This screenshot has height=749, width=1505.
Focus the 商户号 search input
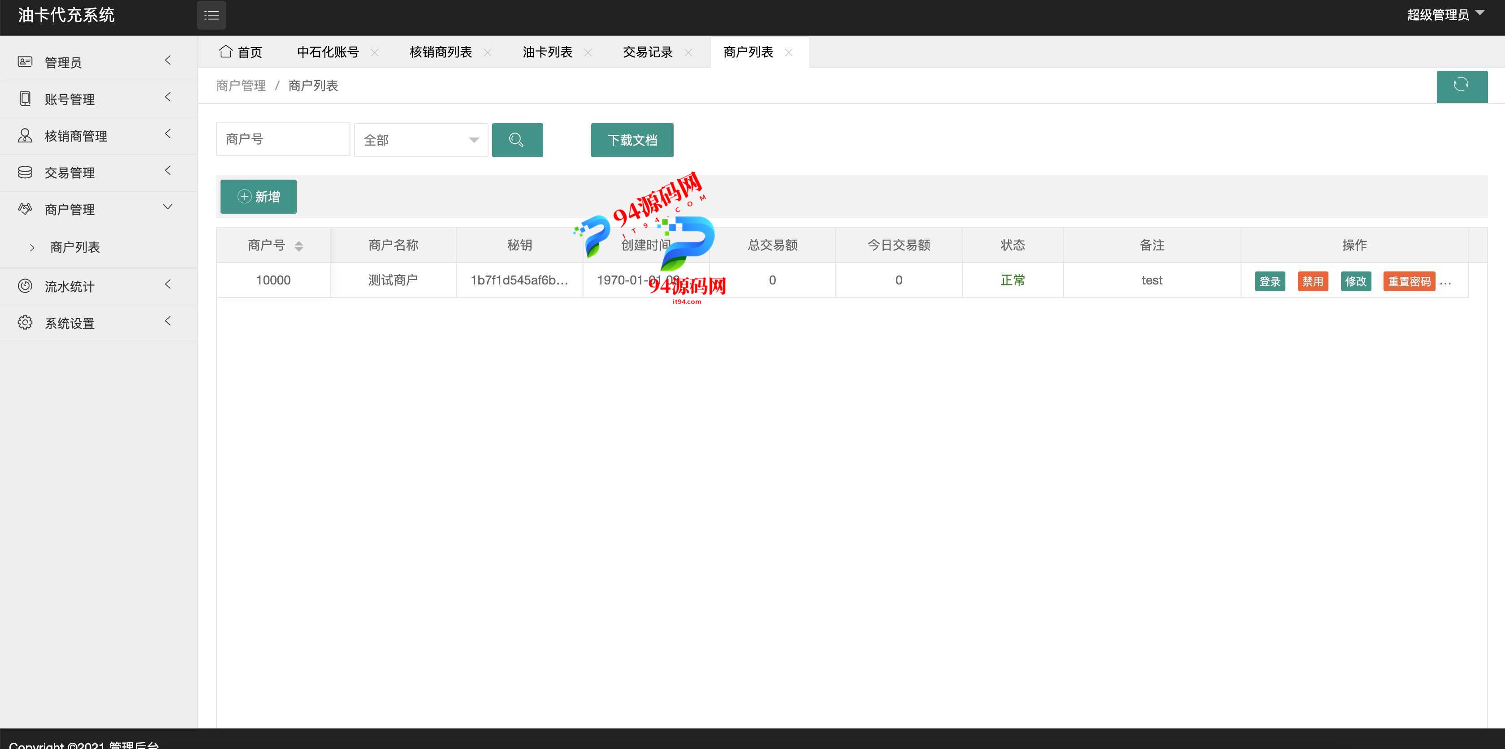pos(283,139)
